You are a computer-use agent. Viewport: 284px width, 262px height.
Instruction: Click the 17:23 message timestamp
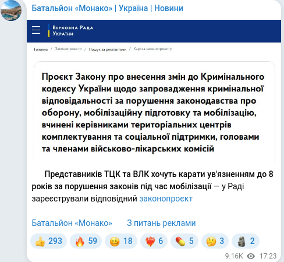click(268, 256)
